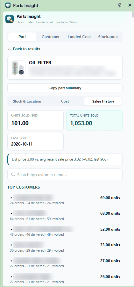Open the Customer tab

(51, 37)
